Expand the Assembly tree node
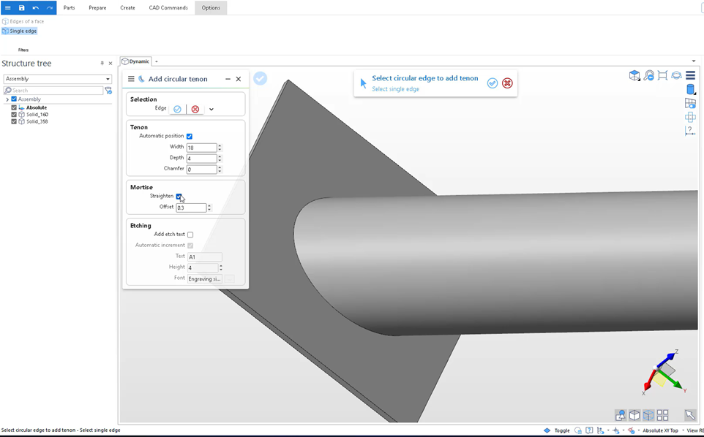 click(7, 99)
